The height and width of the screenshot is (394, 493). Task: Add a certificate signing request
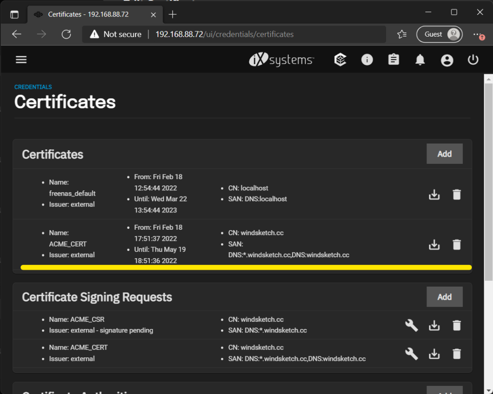(x=444, y=297)
